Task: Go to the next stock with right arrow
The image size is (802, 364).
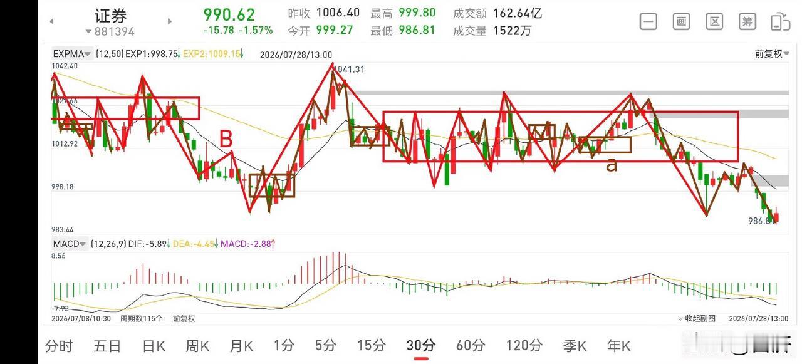Action: pos(169,21)
